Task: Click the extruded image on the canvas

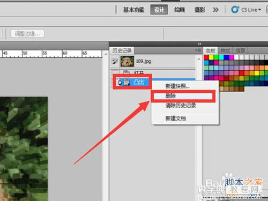Action: (x=24, y=149)
